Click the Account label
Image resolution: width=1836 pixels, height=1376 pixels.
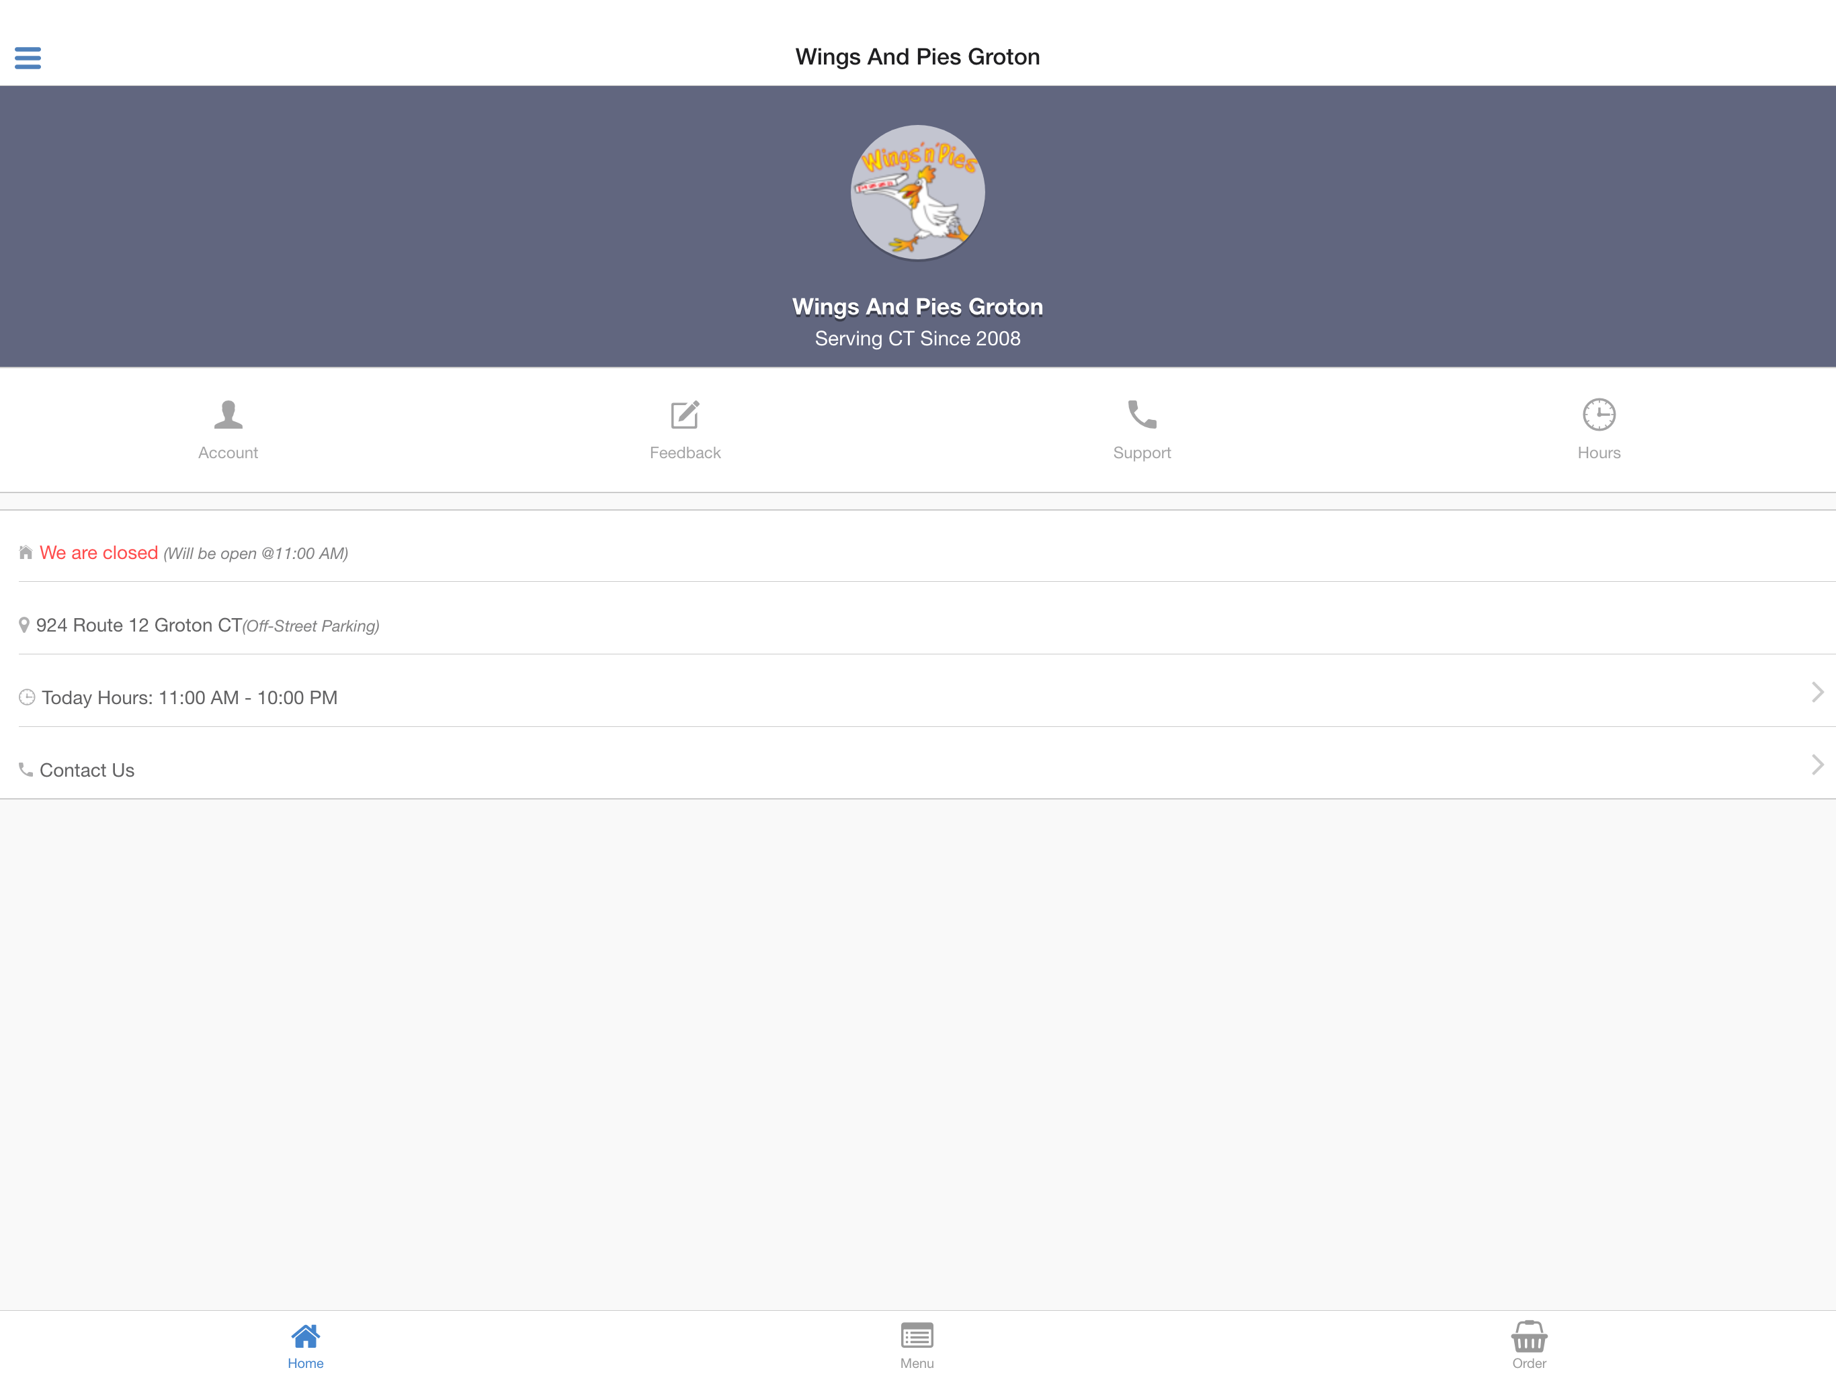click(x=228, y=452)
